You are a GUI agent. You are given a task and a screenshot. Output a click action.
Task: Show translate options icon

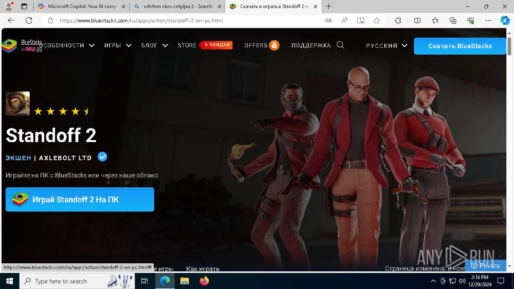[328, 20]
